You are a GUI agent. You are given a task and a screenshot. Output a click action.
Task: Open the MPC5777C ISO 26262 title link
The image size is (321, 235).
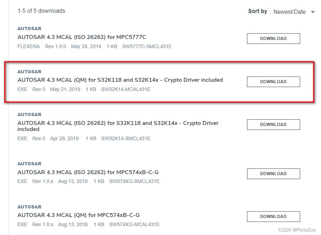[82, 37]
